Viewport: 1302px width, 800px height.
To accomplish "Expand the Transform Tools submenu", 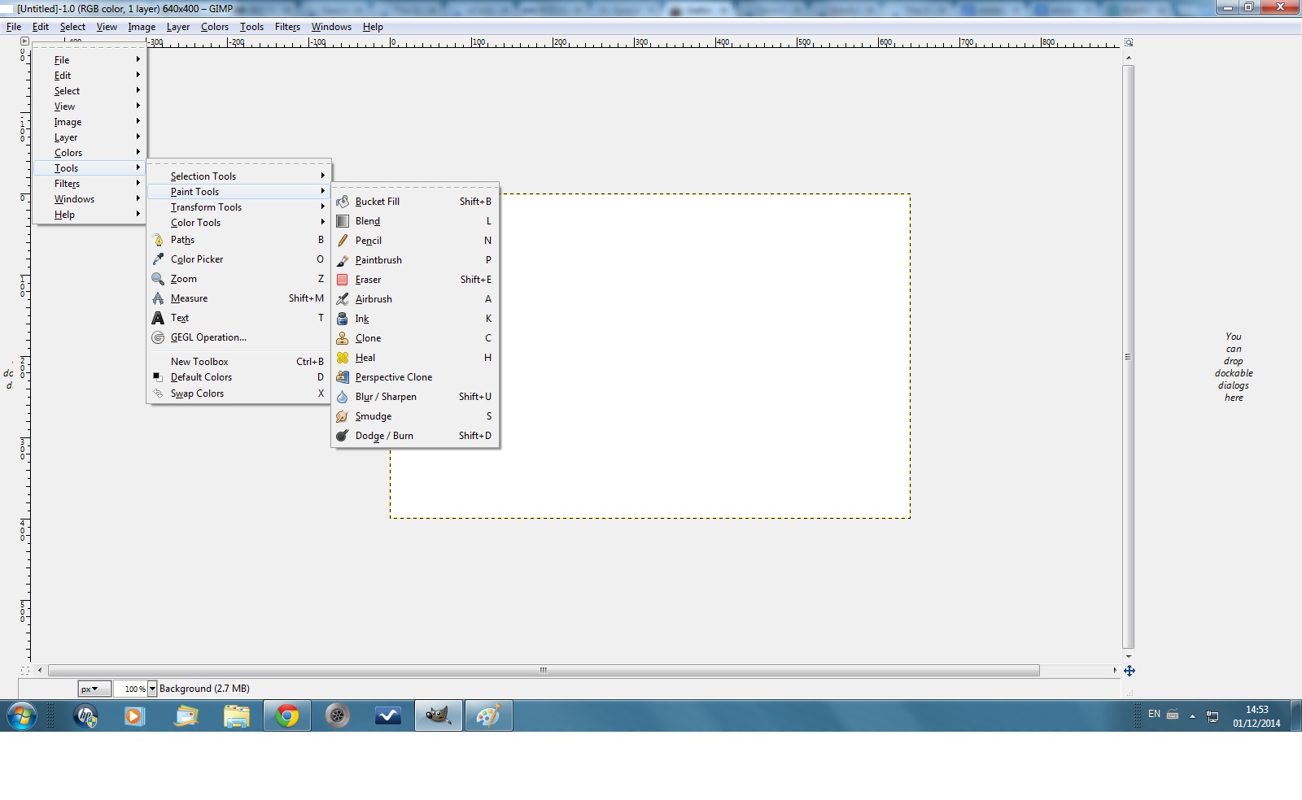I will [x=238, y=207].
